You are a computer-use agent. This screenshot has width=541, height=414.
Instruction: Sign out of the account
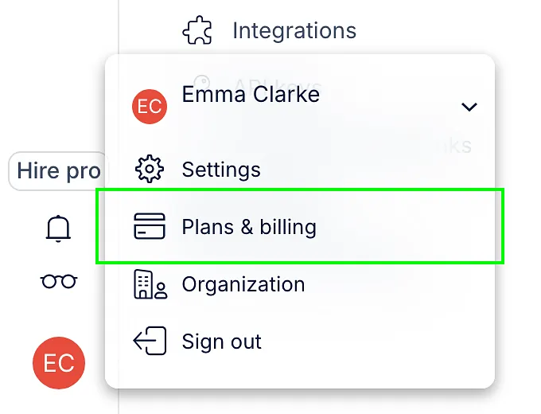[x=221, y=342]
